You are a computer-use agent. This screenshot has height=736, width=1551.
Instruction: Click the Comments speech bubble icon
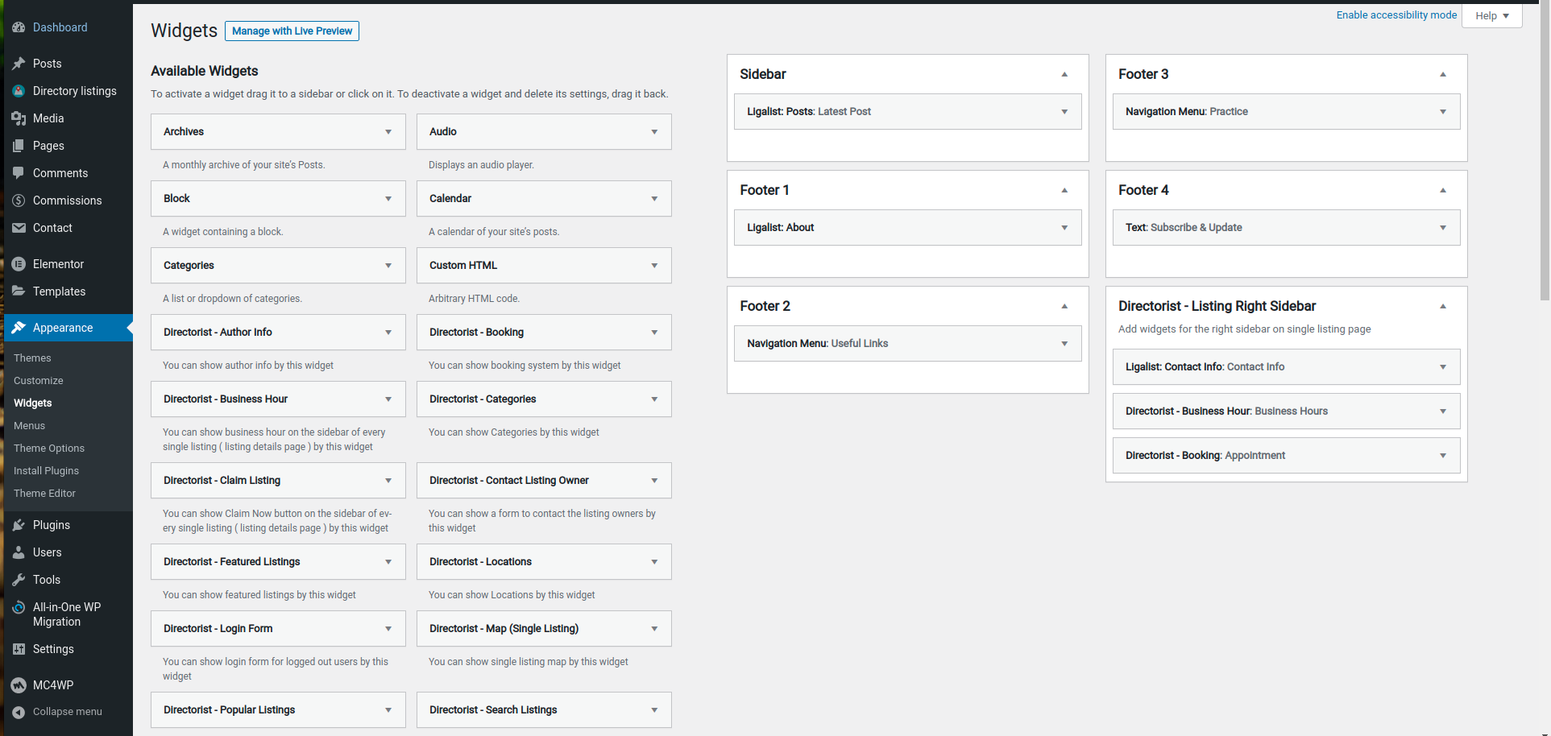19,173
